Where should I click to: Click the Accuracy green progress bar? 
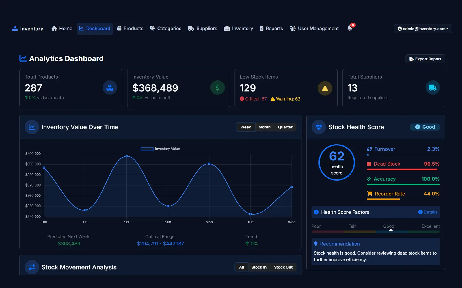pyautogui.click(x=403, y=184)
